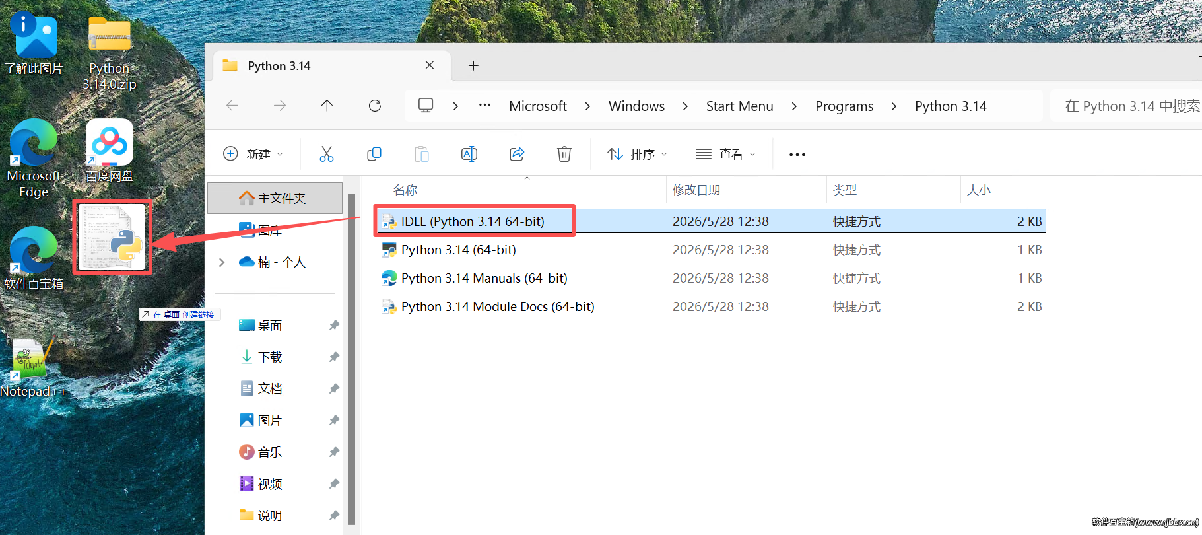
Task: Expand the 楠 - 个人 OneDrive node
Action: pos(222,262)
